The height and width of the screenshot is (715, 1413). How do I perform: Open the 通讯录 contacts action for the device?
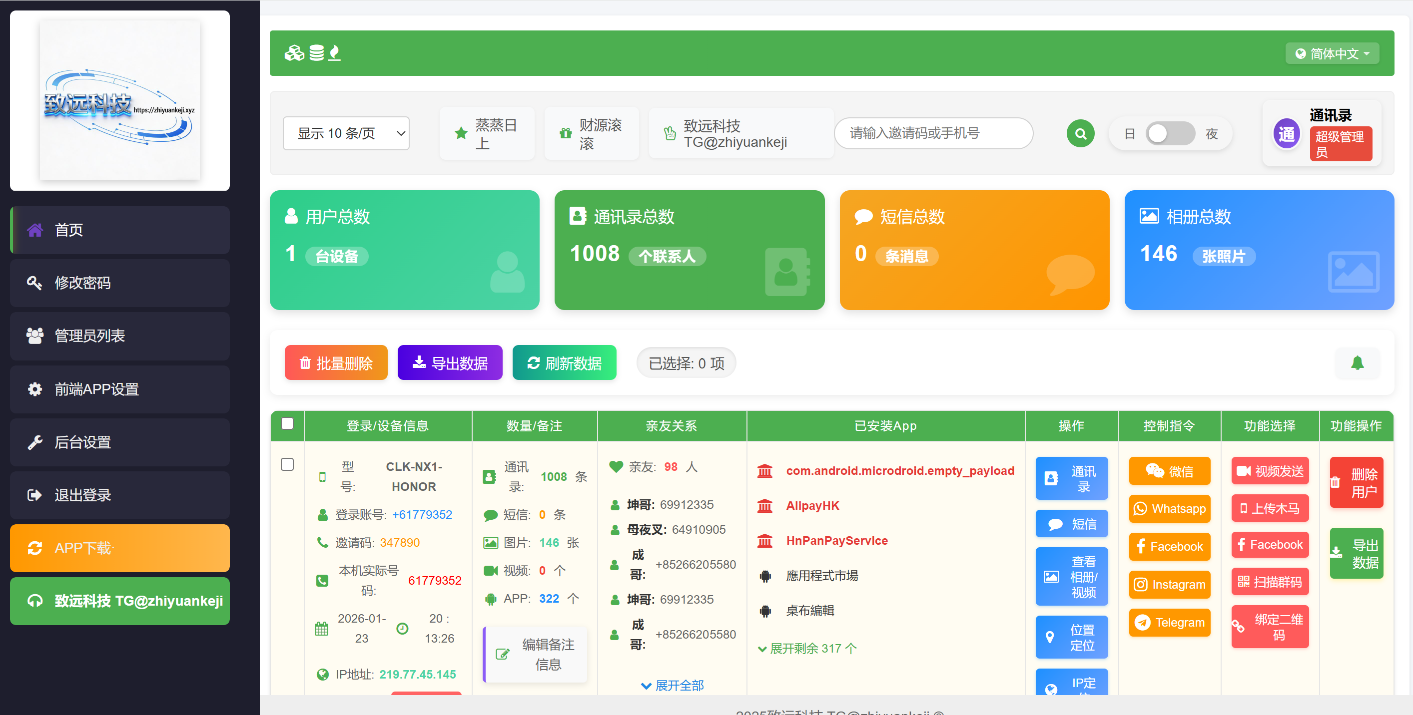click(x=1071, y=478)
